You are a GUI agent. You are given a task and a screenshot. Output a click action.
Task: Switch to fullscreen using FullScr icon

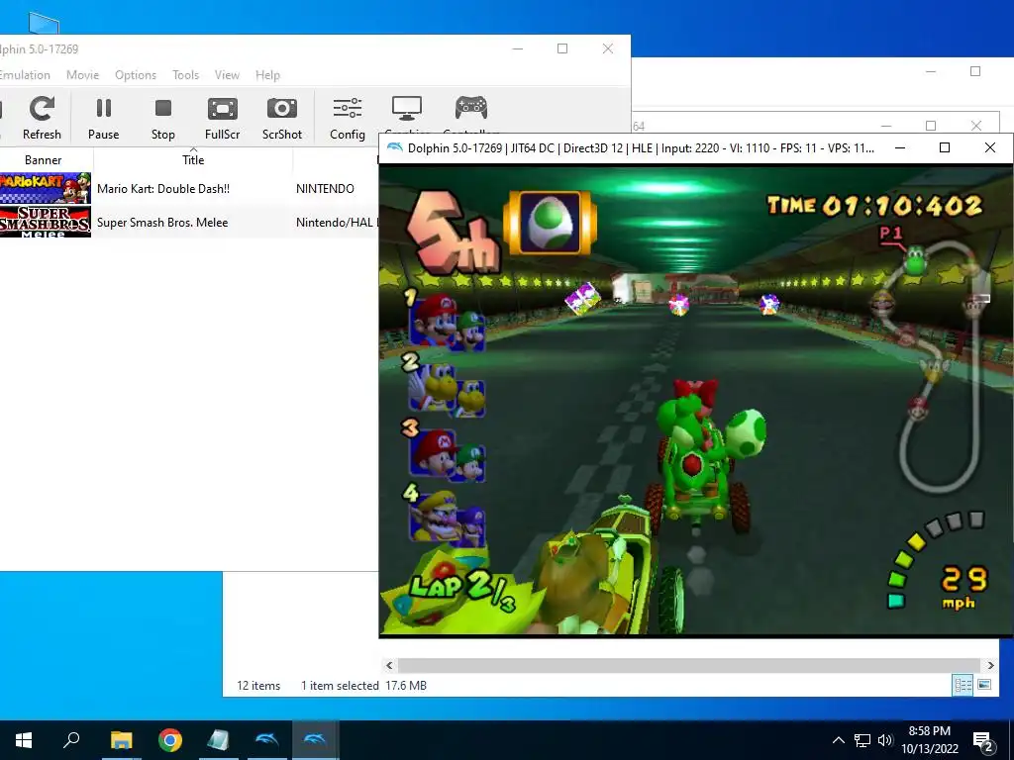click(x=222, y=118)
